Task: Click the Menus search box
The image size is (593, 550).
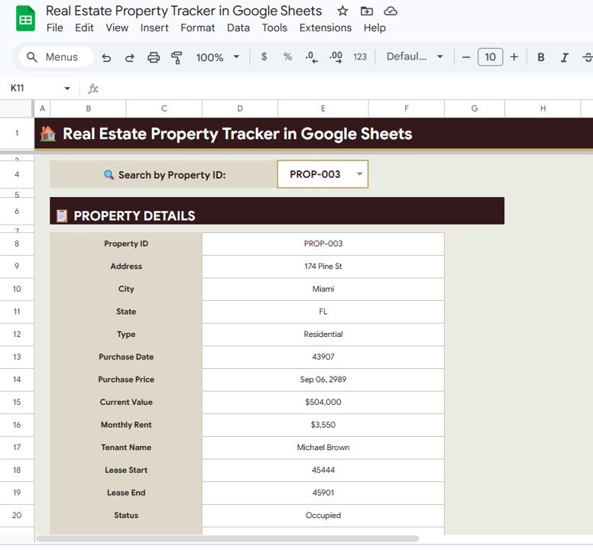Action: 56,57
